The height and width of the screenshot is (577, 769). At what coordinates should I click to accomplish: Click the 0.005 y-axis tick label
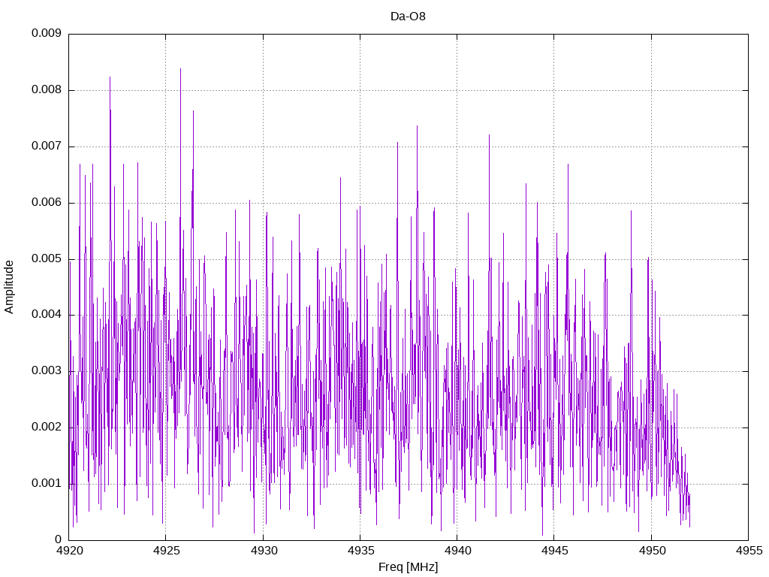tap(47, 258)
